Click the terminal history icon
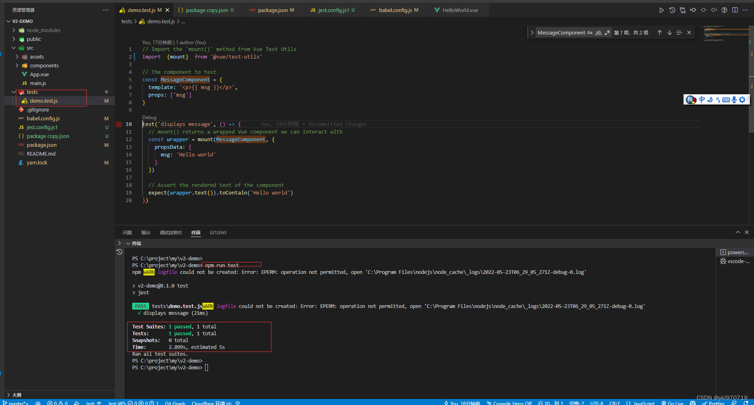 point(119,252)
